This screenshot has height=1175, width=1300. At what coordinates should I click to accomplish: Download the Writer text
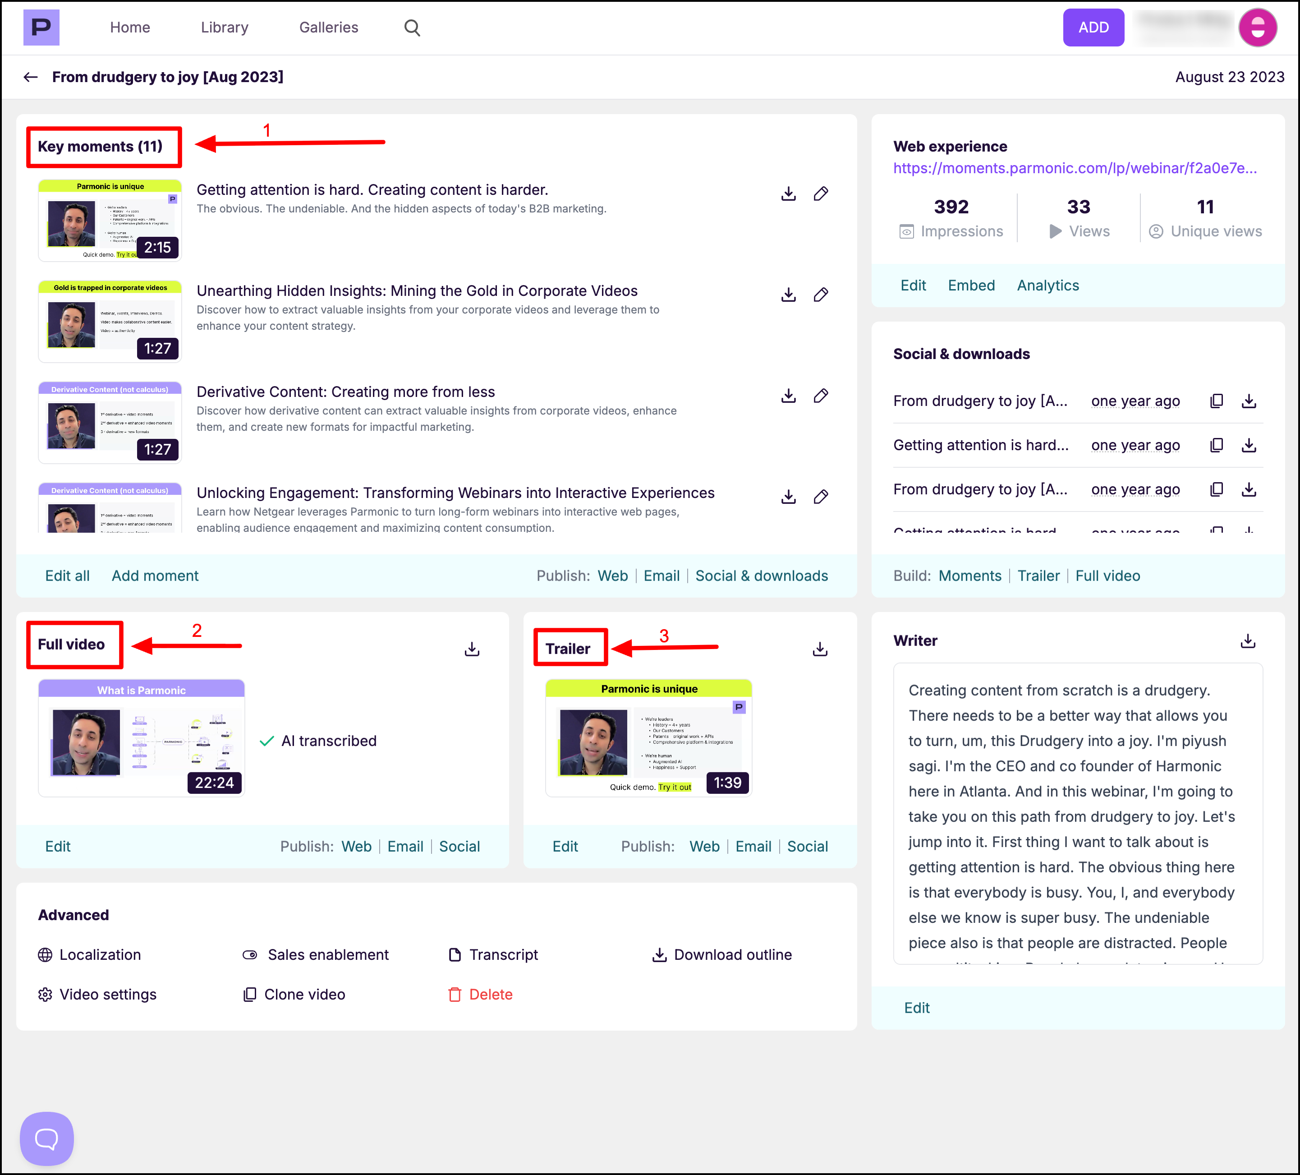[x=1247, y=641]
